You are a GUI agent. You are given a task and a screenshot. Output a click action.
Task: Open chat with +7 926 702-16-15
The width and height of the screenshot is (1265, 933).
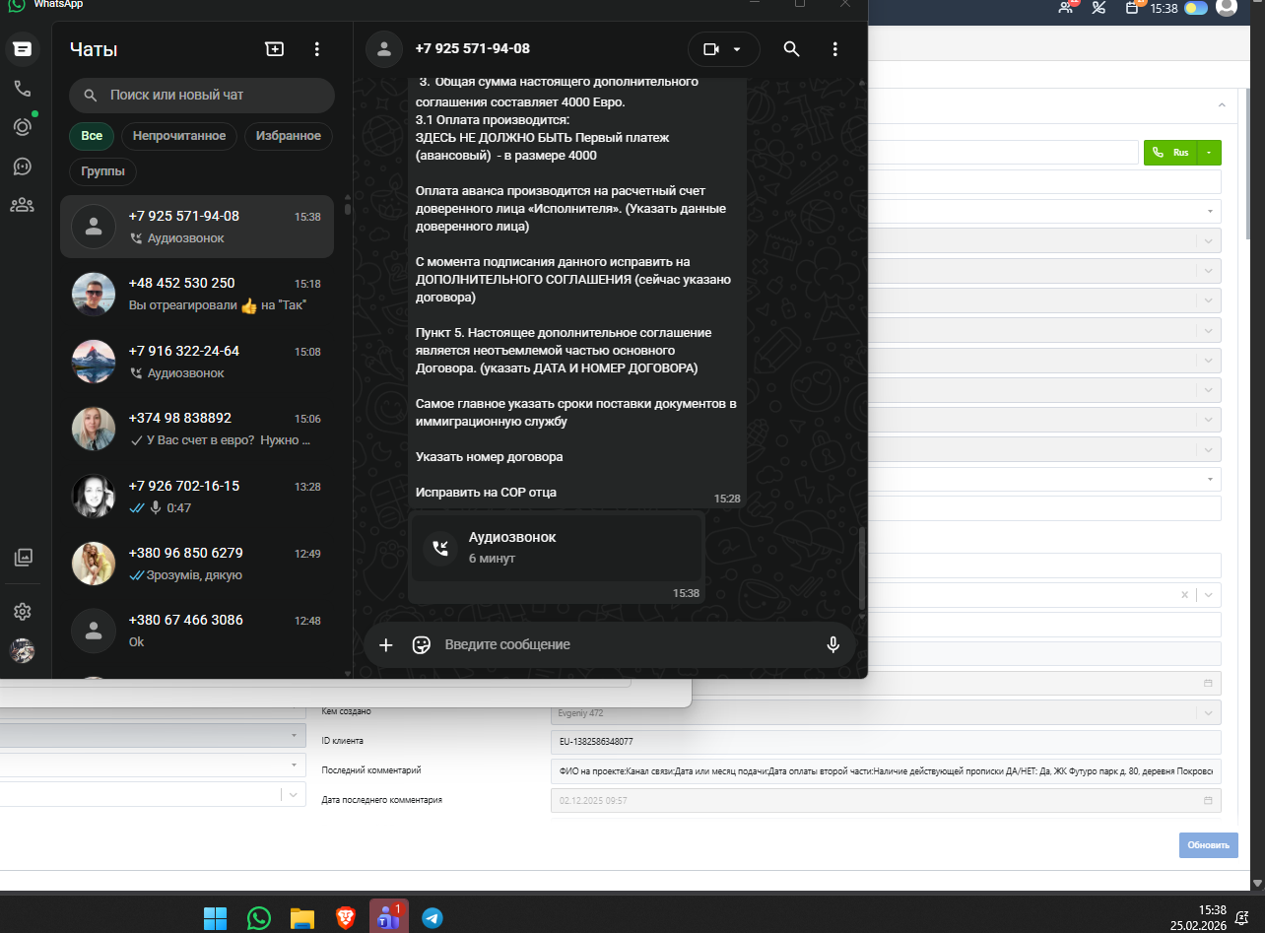197,496
